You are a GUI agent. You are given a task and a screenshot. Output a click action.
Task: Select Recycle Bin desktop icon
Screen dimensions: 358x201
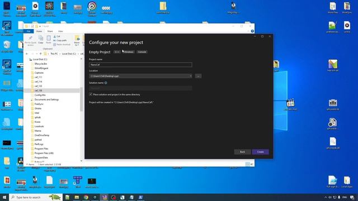[x=7, y=46]
